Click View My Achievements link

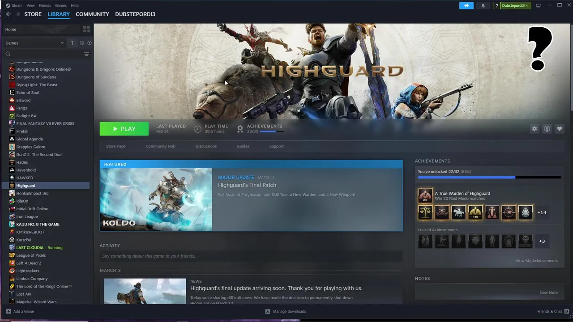536,261
